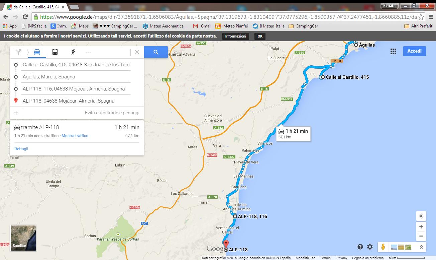Click the 1 h 21 min route callout
Screen dimensions: 436x260
click(294, 133)
